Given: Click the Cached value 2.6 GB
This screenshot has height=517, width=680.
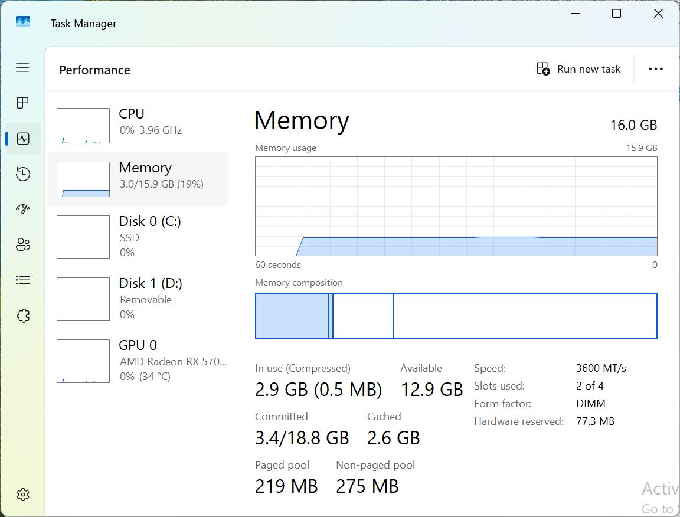Looking at the screenshot, I should point(393,438).
